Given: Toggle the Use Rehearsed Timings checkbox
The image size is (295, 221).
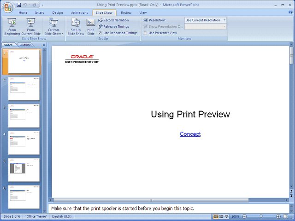Looking at the screenshot, I should 100,33.
